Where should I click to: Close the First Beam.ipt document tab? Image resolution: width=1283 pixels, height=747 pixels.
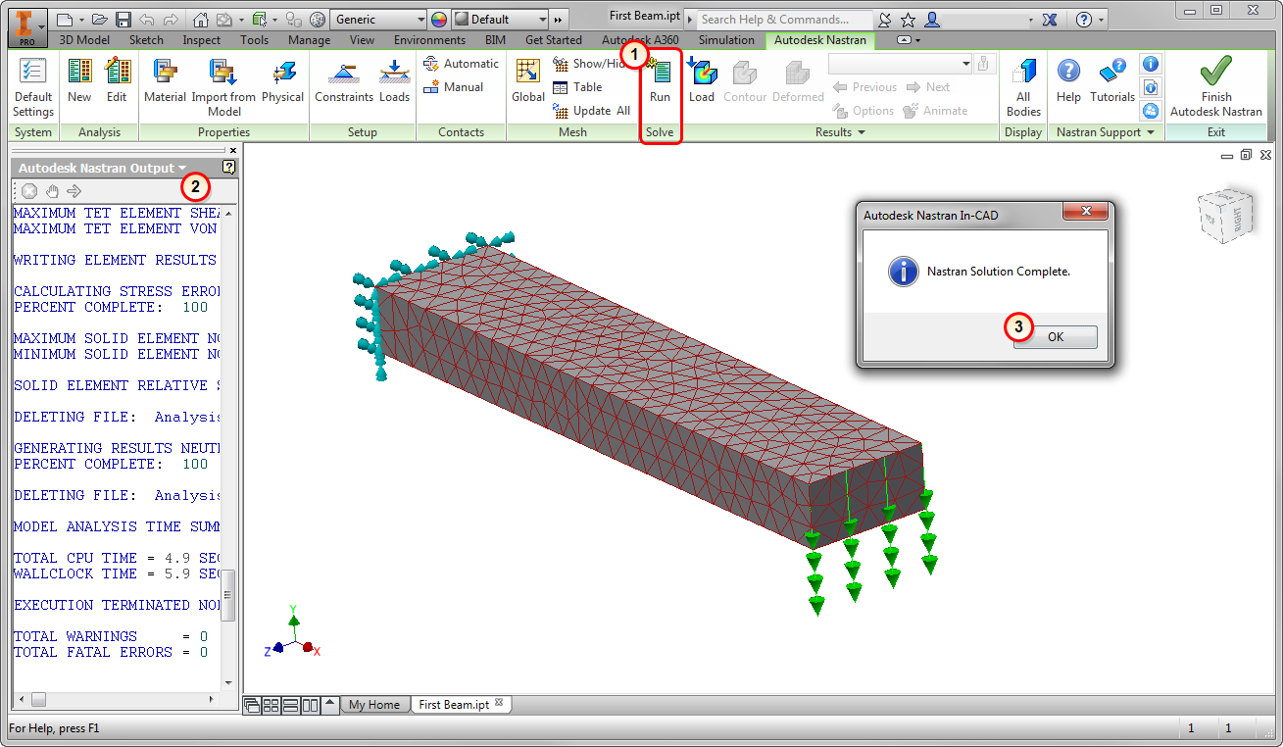[x=499, y=704]
